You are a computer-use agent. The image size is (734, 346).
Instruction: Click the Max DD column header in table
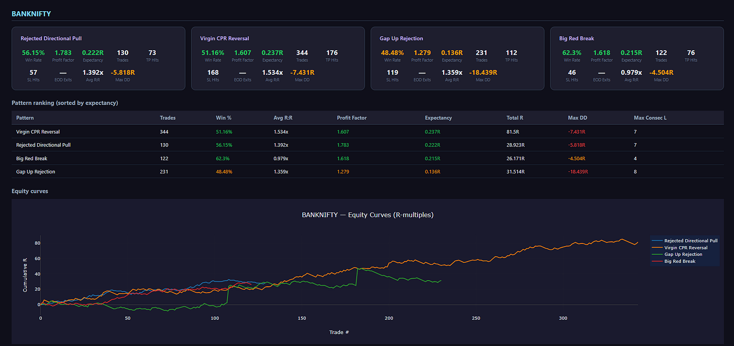coord(577,117)
